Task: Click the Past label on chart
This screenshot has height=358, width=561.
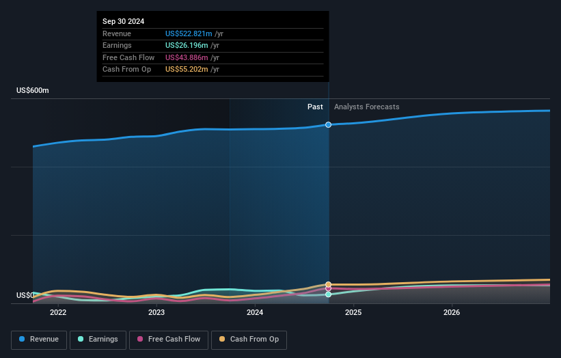Action: [315, 107]
